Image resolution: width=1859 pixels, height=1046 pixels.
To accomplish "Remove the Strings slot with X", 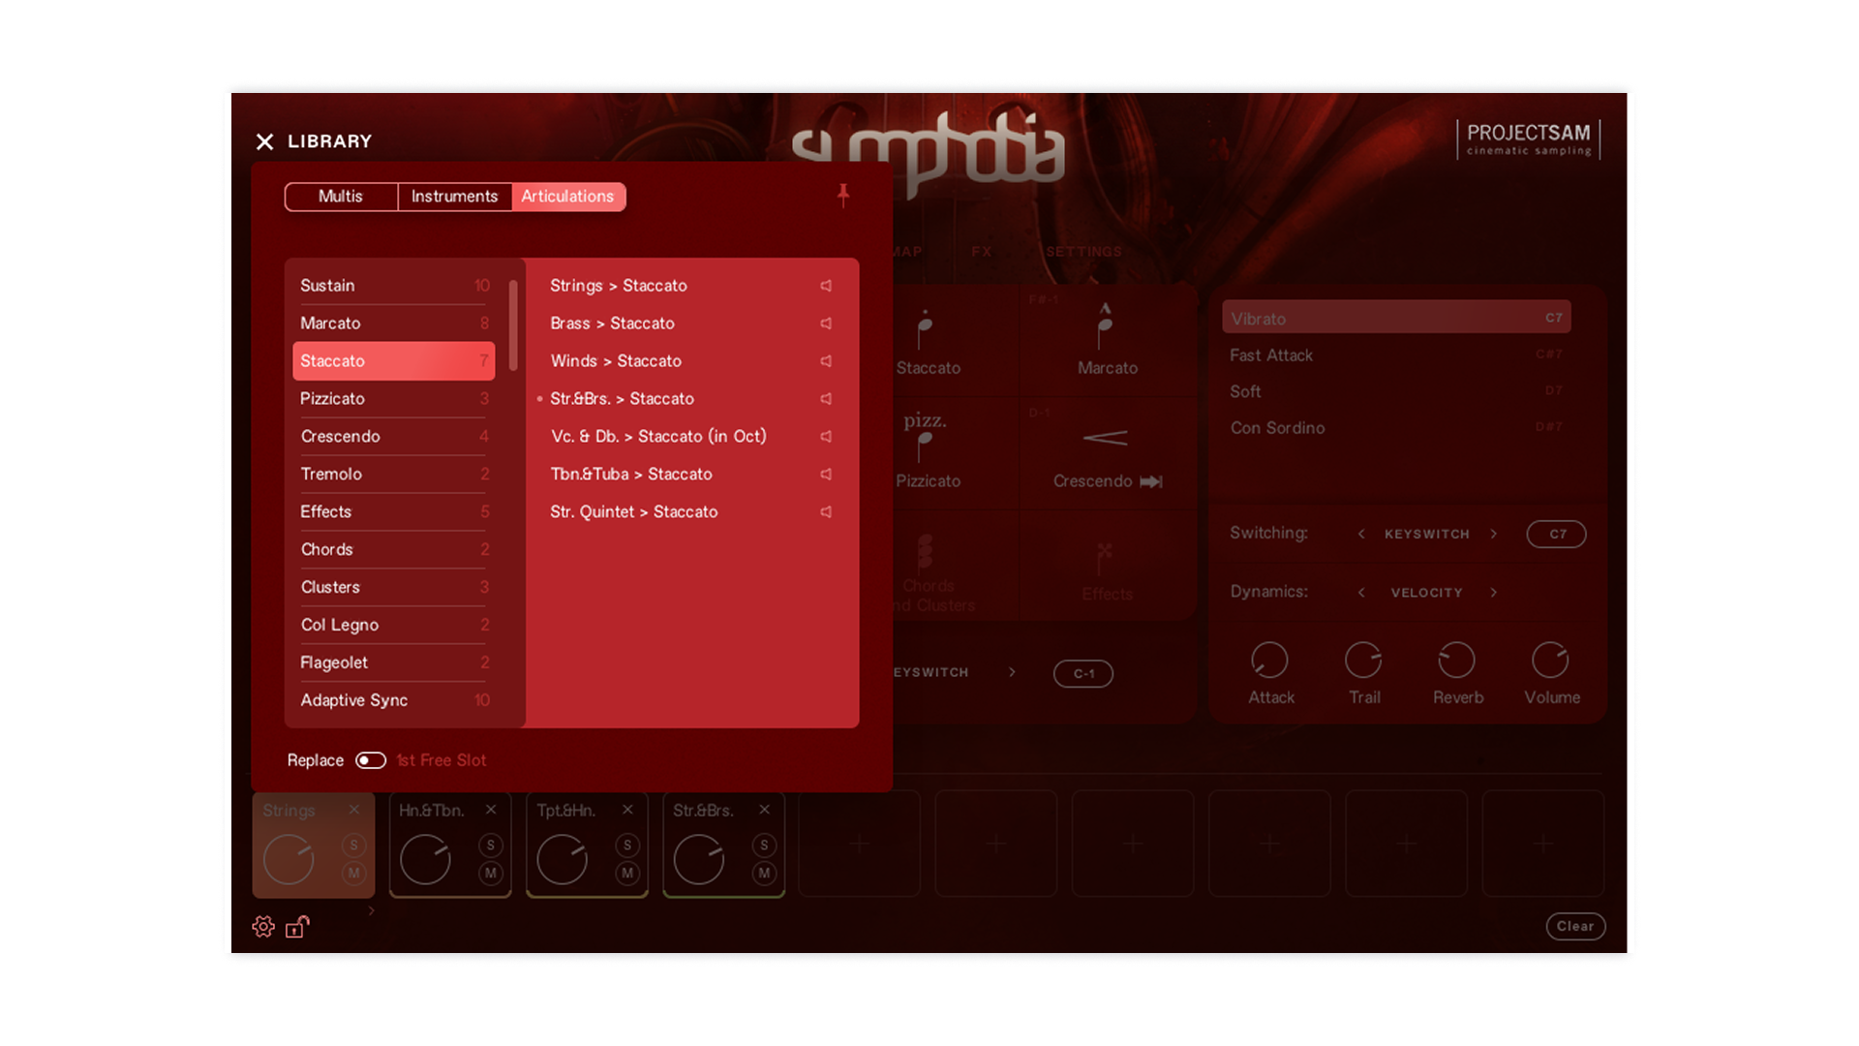I will [354, 810].
